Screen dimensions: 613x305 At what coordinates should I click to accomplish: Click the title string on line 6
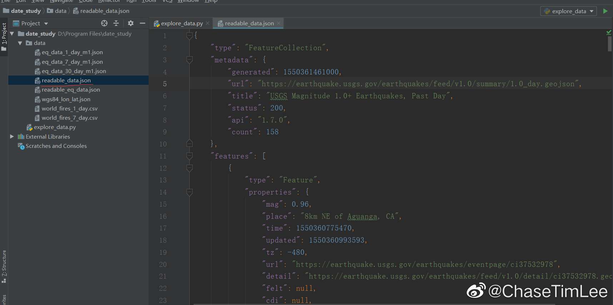coord(358,96)
